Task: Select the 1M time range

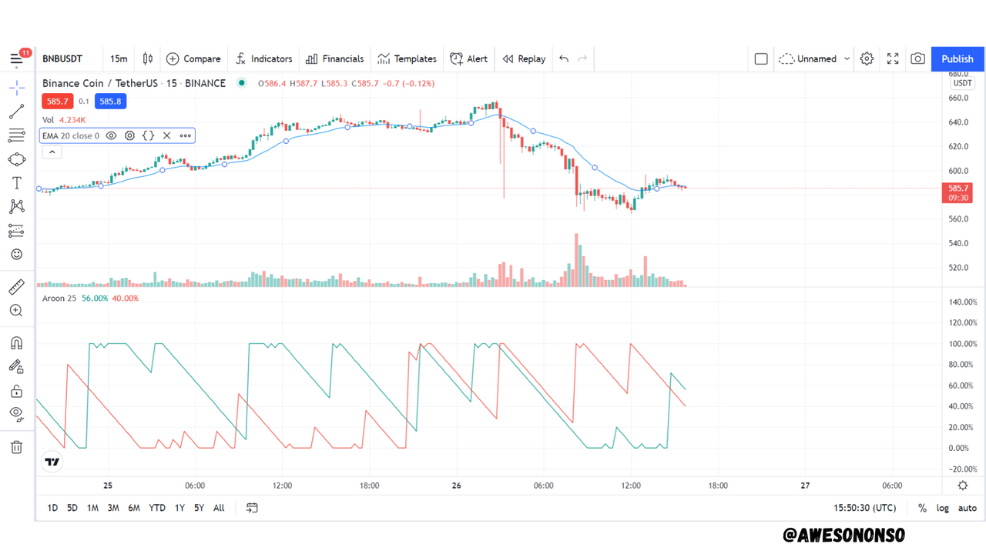Action: tap(92, 508)
